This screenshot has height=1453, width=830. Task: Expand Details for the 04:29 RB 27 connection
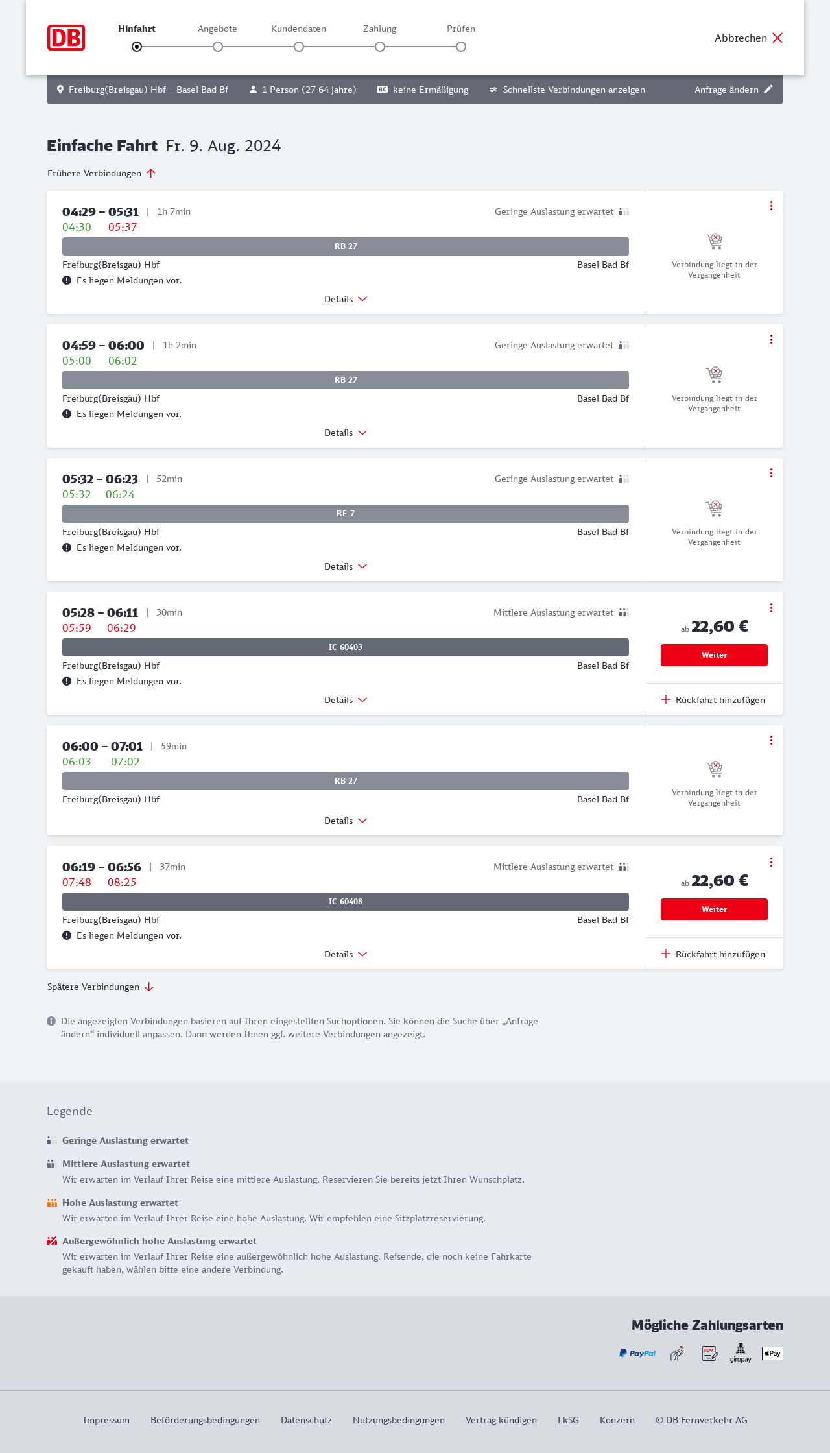[346, 299]
